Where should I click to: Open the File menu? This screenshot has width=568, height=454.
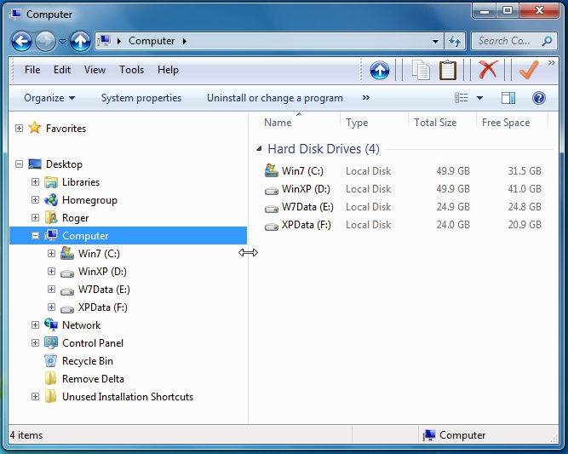pos(32,70)
